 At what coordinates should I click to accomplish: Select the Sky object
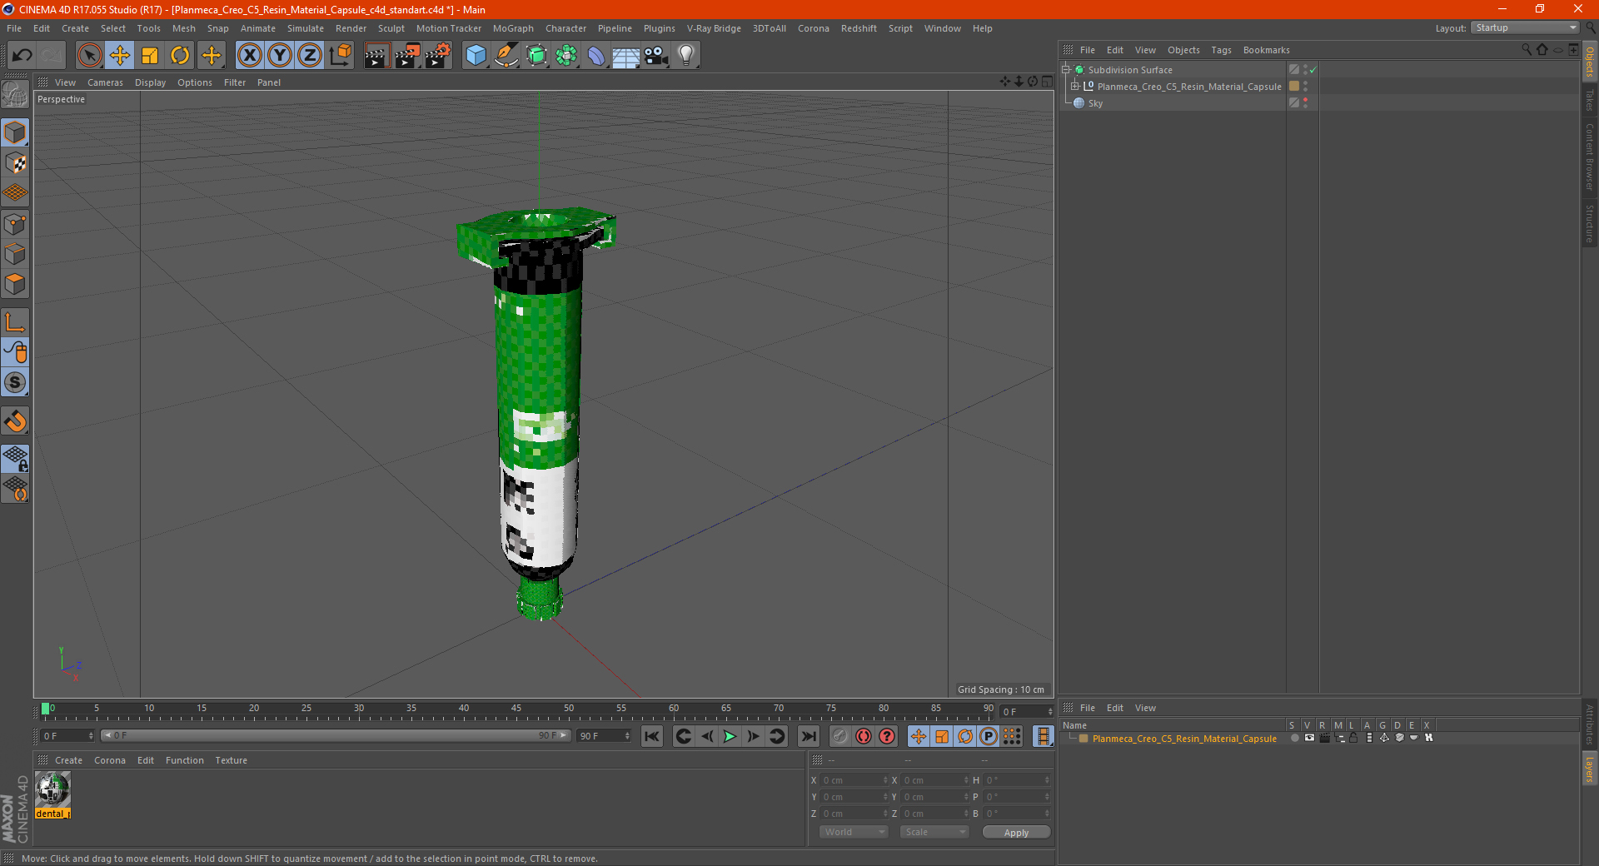click(x=1095, y=103)
